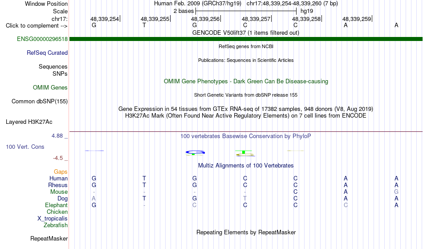Click the GENCODE V50lift37 track title
423x249 pixels.
[246, 33]
